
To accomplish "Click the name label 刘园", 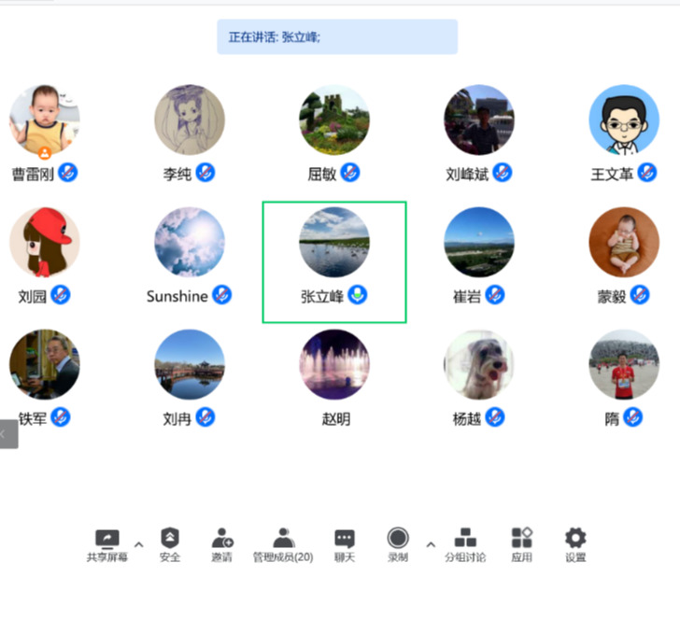I will (33, 297).
